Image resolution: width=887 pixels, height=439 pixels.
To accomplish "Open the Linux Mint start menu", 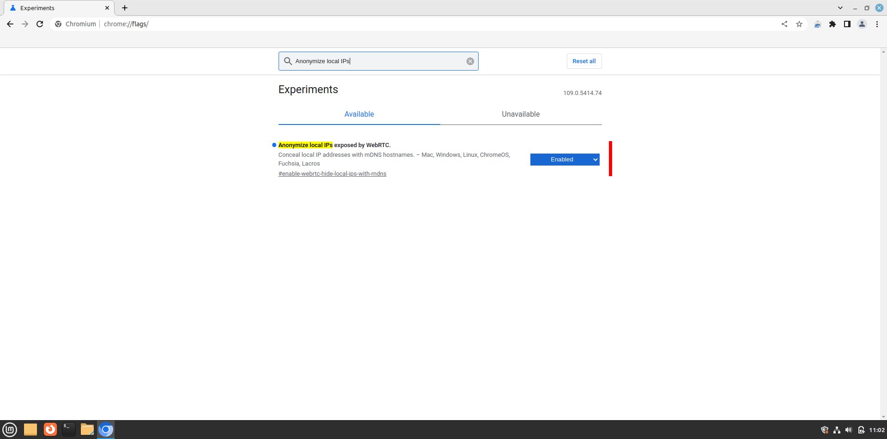I will 10,430.
